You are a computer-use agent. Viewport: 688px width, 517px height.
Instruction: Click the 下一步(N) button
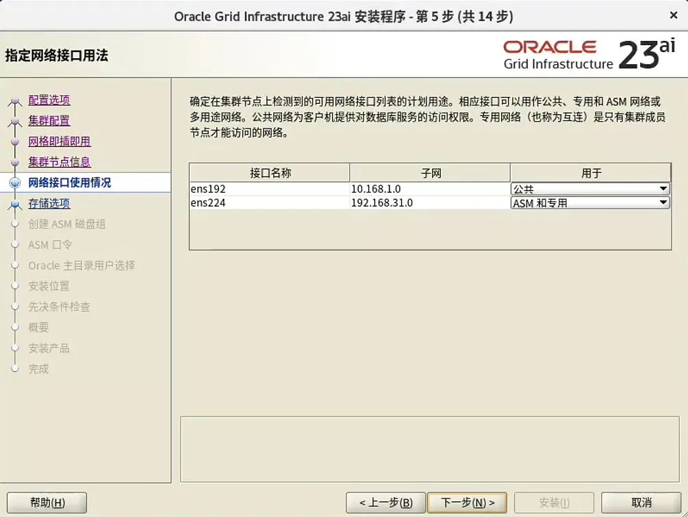click(x=467, y=501)
